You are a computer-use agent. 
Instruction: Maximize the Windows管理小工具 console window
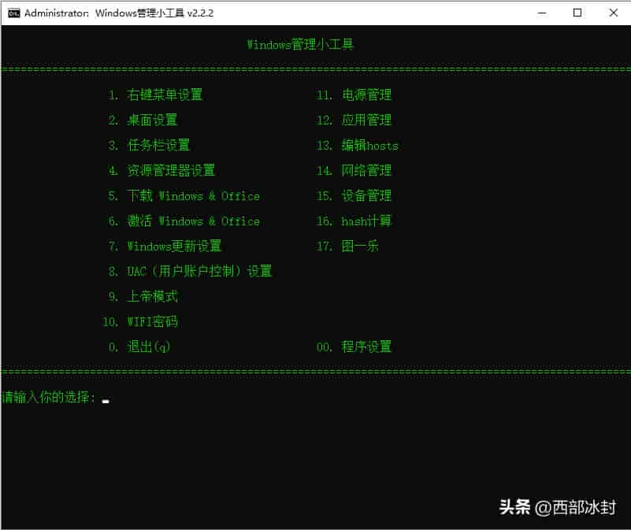click(577, 13)
